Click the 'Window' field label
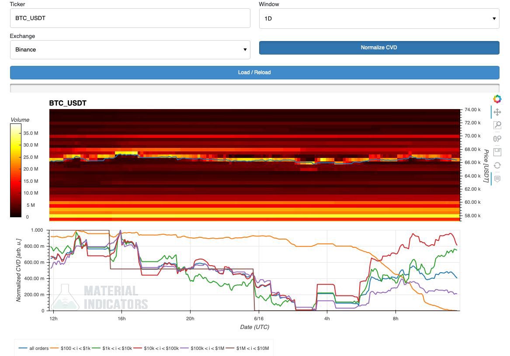The image size is (510, 356). pos(269,4)
